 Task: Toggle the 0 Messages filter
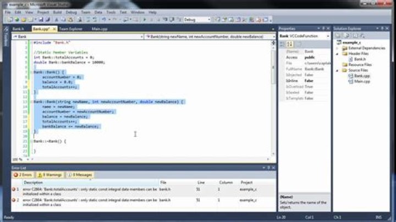tap(81, 175)
